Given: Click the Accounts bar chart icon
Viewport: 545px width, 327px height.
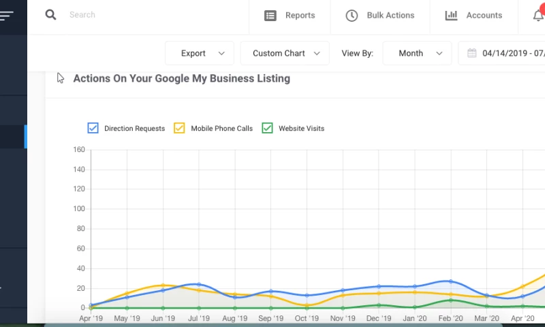Looking at the screenshot, I should 451,16.
